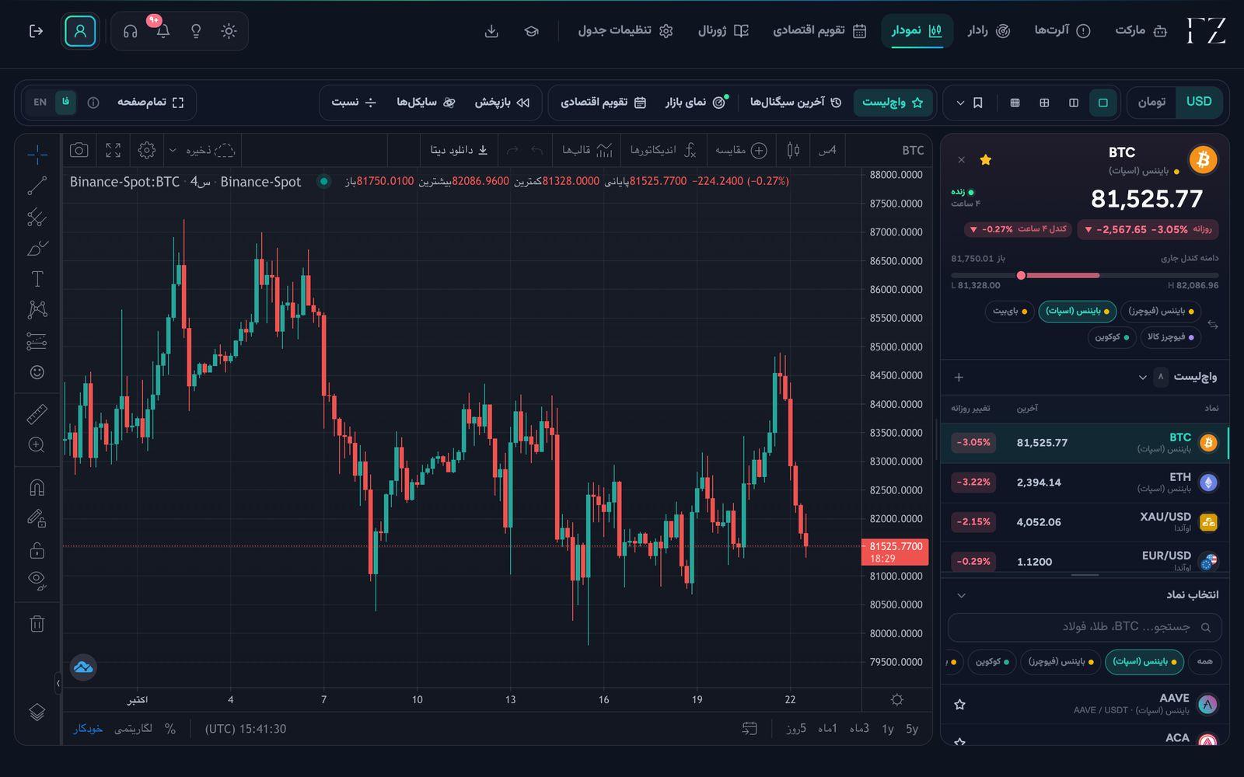Open the emoji sticker tool

click(37, 372)
